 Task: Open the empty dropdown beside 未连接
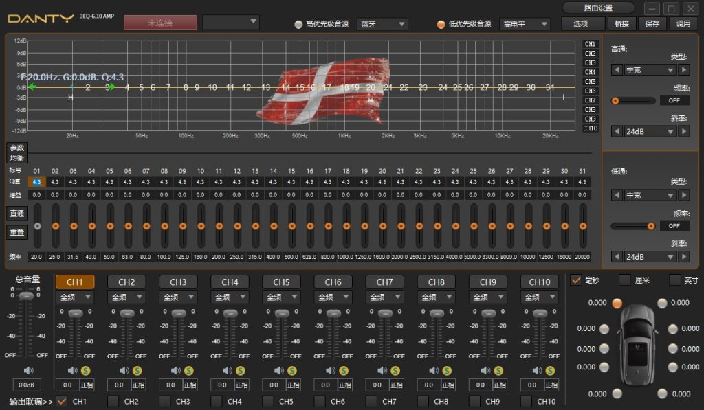pos(231,22)
